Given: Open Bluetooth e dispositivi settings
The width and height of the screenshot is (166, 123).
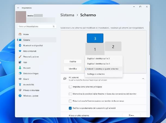Looking at the screenshot, I should (x=37, y=45).
